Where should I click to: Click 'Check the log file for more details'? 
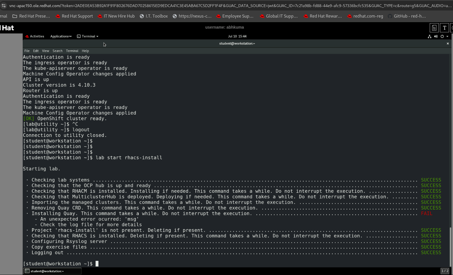91,225
